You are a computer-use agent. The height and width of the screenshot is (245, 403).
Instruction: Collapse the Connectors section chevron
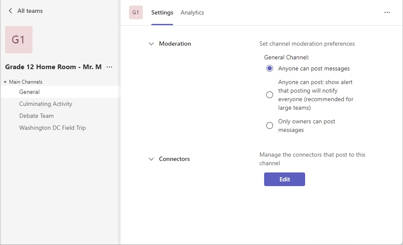[x=151, y=159]
